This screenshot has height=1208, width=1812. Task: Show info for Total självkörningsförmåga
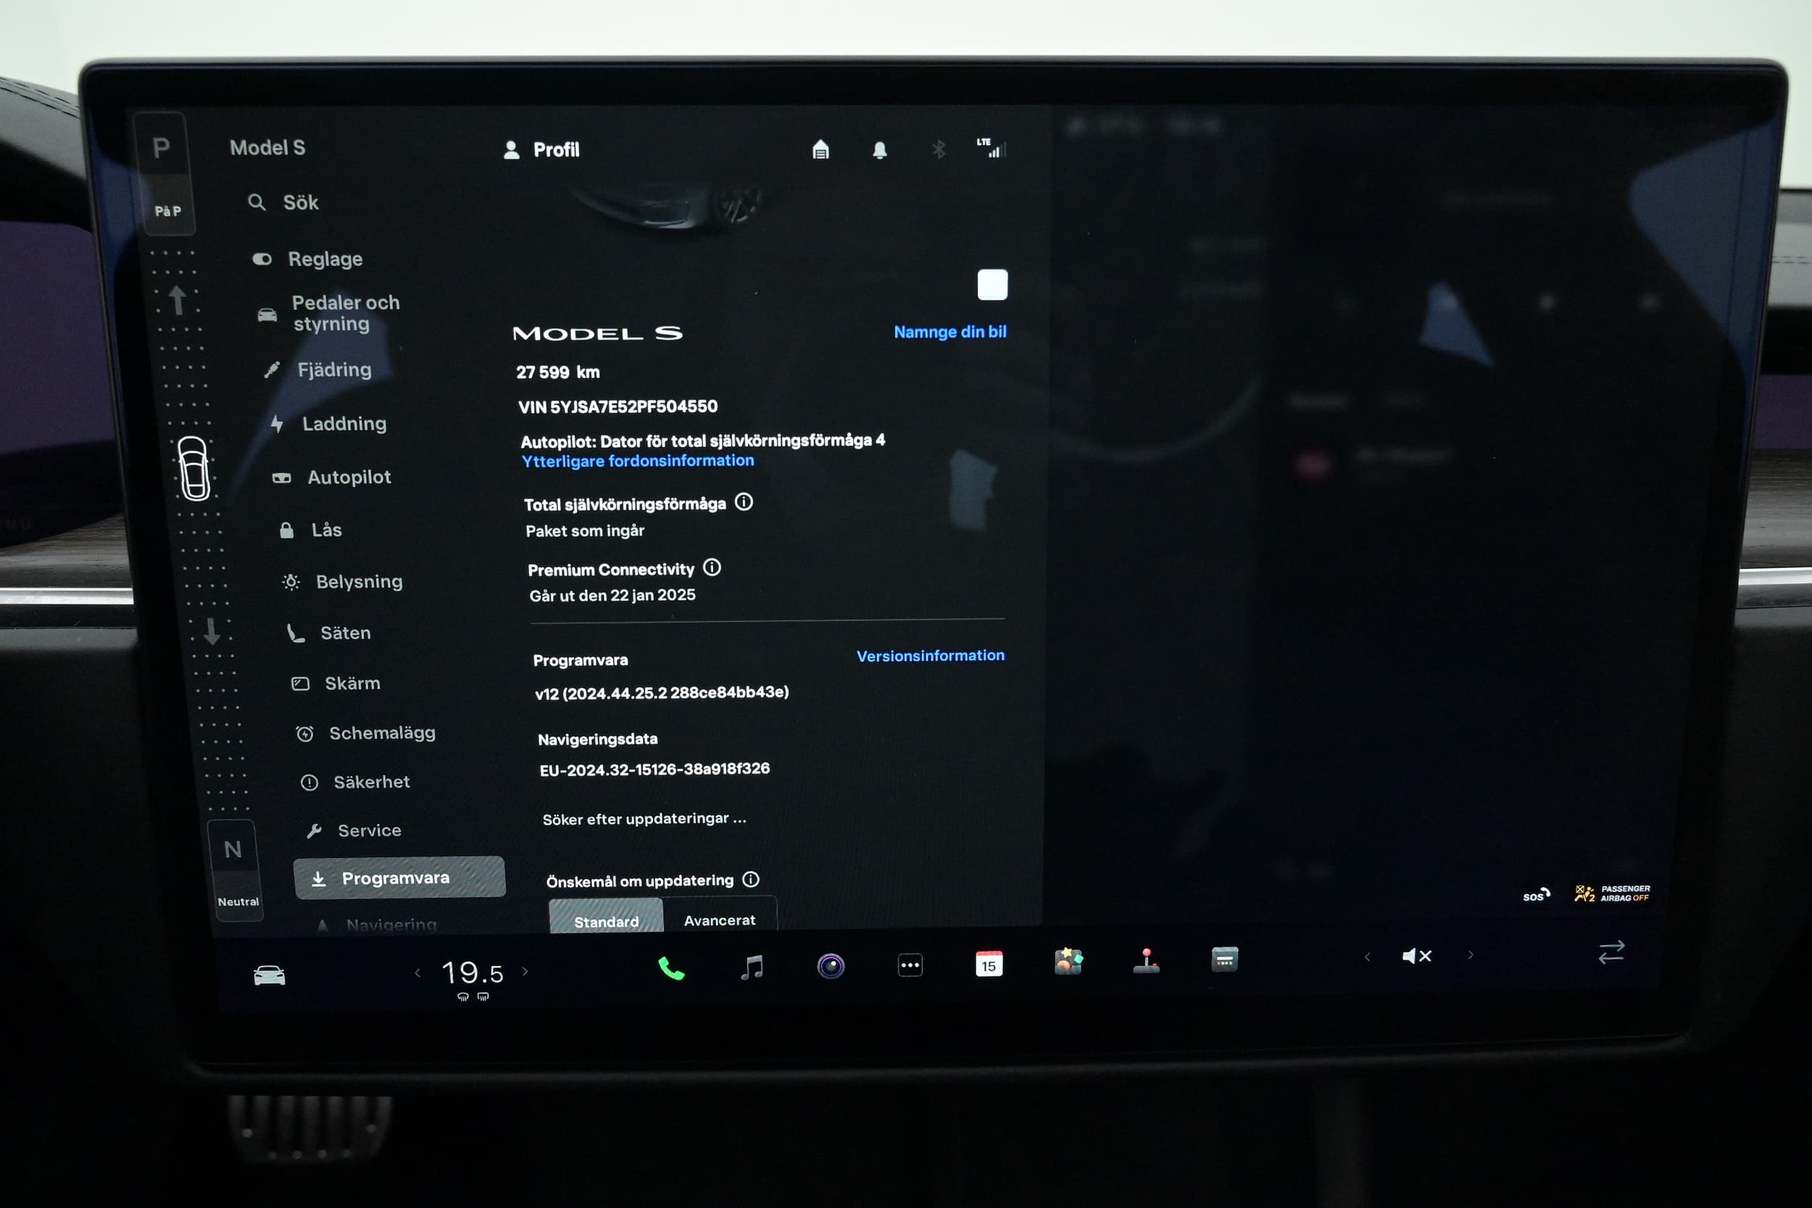tap(744, 502)
